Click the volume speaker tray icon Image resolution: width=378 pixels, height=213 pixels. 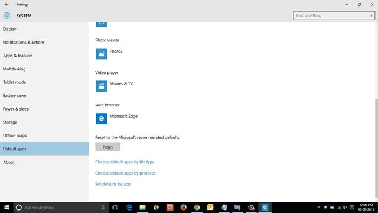345,208
